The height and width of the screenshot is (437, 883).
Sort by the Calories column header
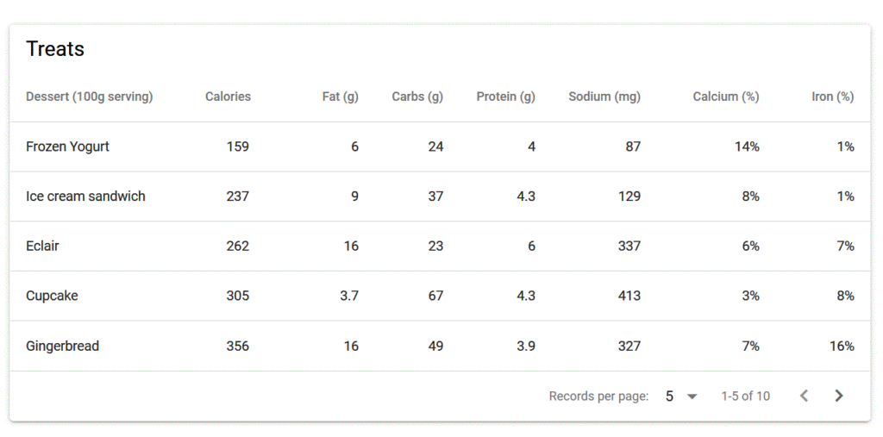[x=228, y=97]
